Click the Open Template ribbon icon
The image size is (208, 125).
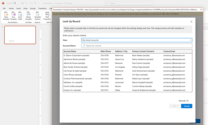coord(6,16)
